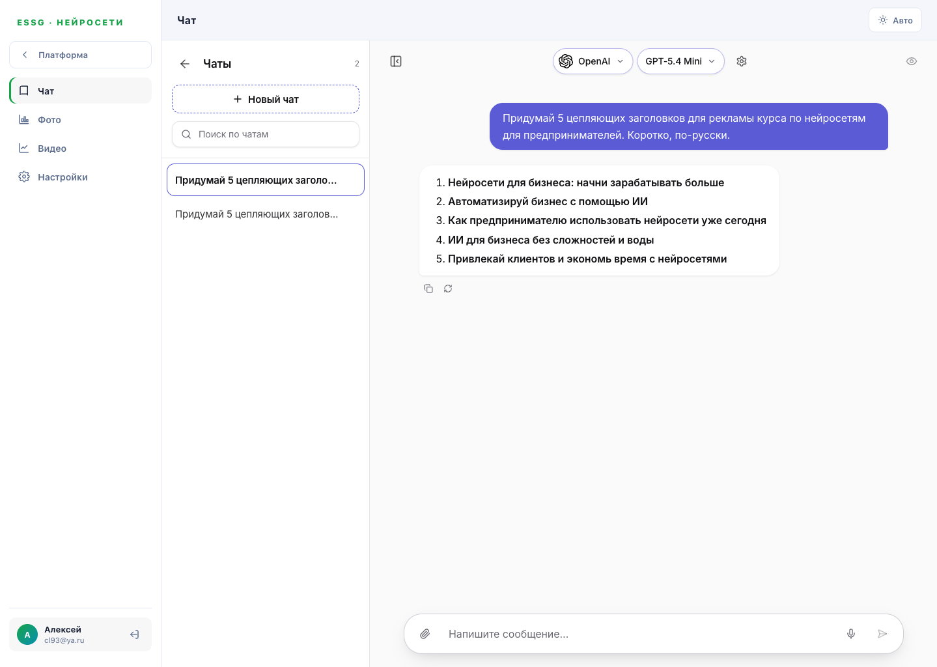Send the message with arrow icon
Screen dimensions: 937x667
click(x=882, y=634)
